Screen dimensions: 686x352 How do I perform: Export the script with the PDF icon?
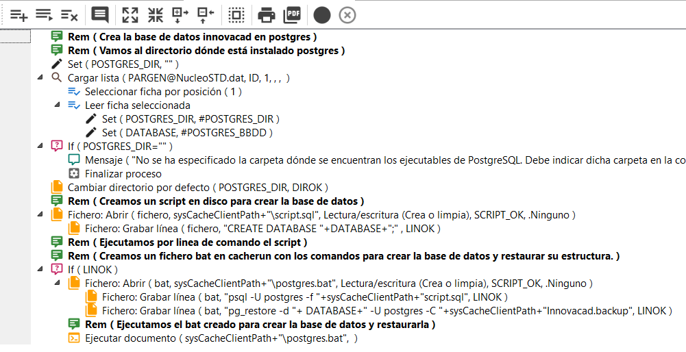(x=292, y=14)
